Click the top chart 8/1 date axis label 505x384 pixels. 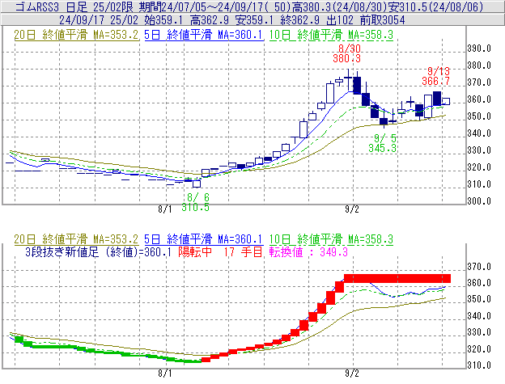click(x=165, y=209)
